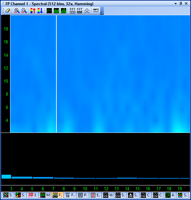Viewport: 191px width, 200px height.
Task: Switch to filled area graph mode
Action: pos(56,11)
